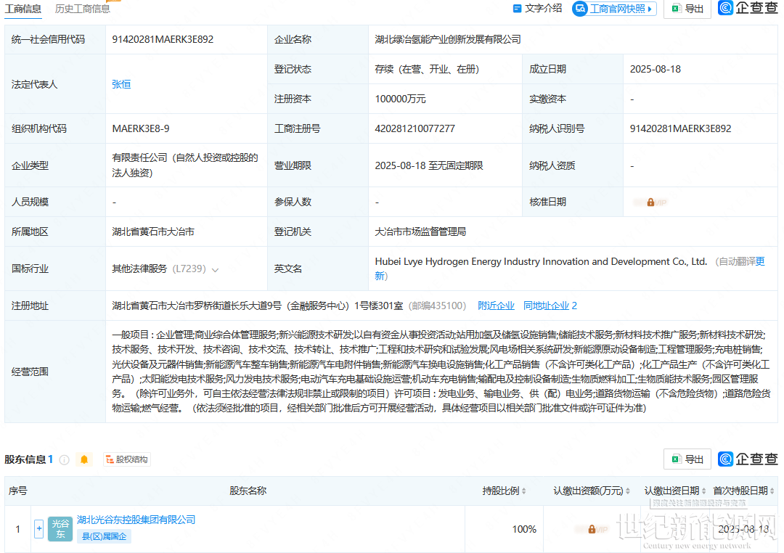This screenshot has width=784, height=553.
Task: Open the 股权结构 equity structure chart
Action: [126, 459]
